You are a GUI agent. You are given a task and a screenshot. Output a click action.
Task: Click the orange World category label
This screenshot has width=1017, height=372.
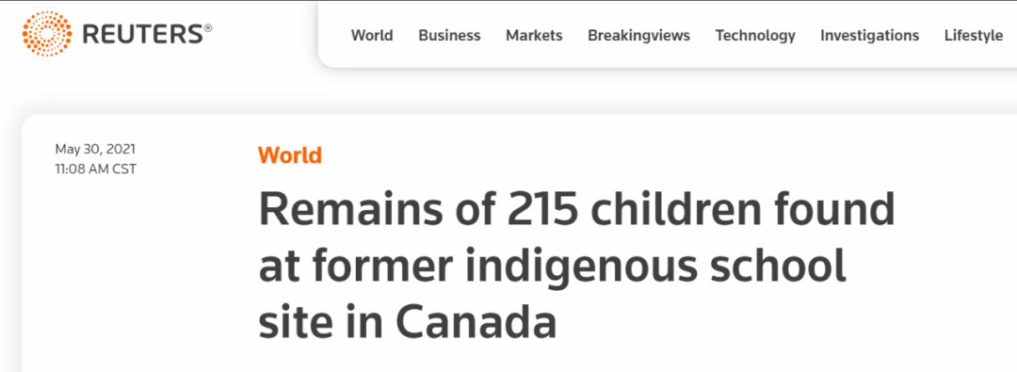click(290, 155)
